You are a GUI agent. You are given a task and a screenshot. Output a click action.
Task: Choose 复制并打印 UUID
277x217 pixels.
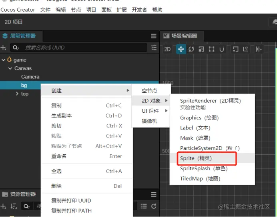(86, 201)
